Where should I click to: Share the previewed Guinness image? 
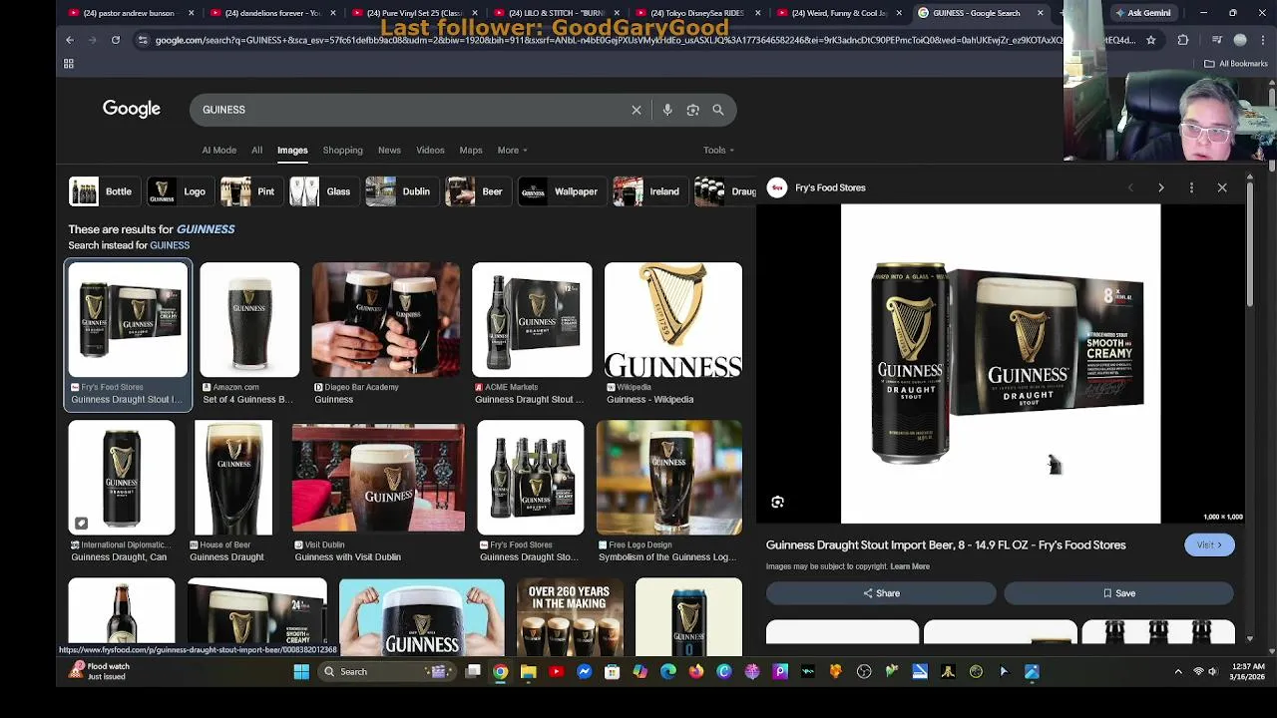point(881,593)
